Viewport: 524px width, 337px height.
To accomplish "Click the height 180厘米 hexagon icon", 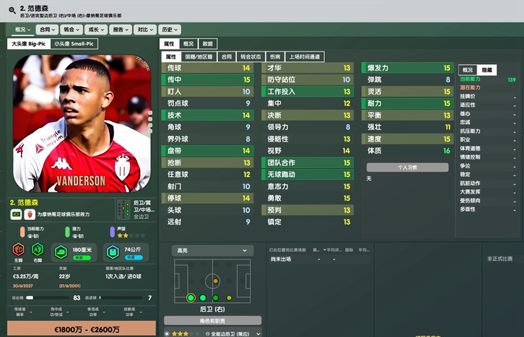I will (x=61, y=252).
